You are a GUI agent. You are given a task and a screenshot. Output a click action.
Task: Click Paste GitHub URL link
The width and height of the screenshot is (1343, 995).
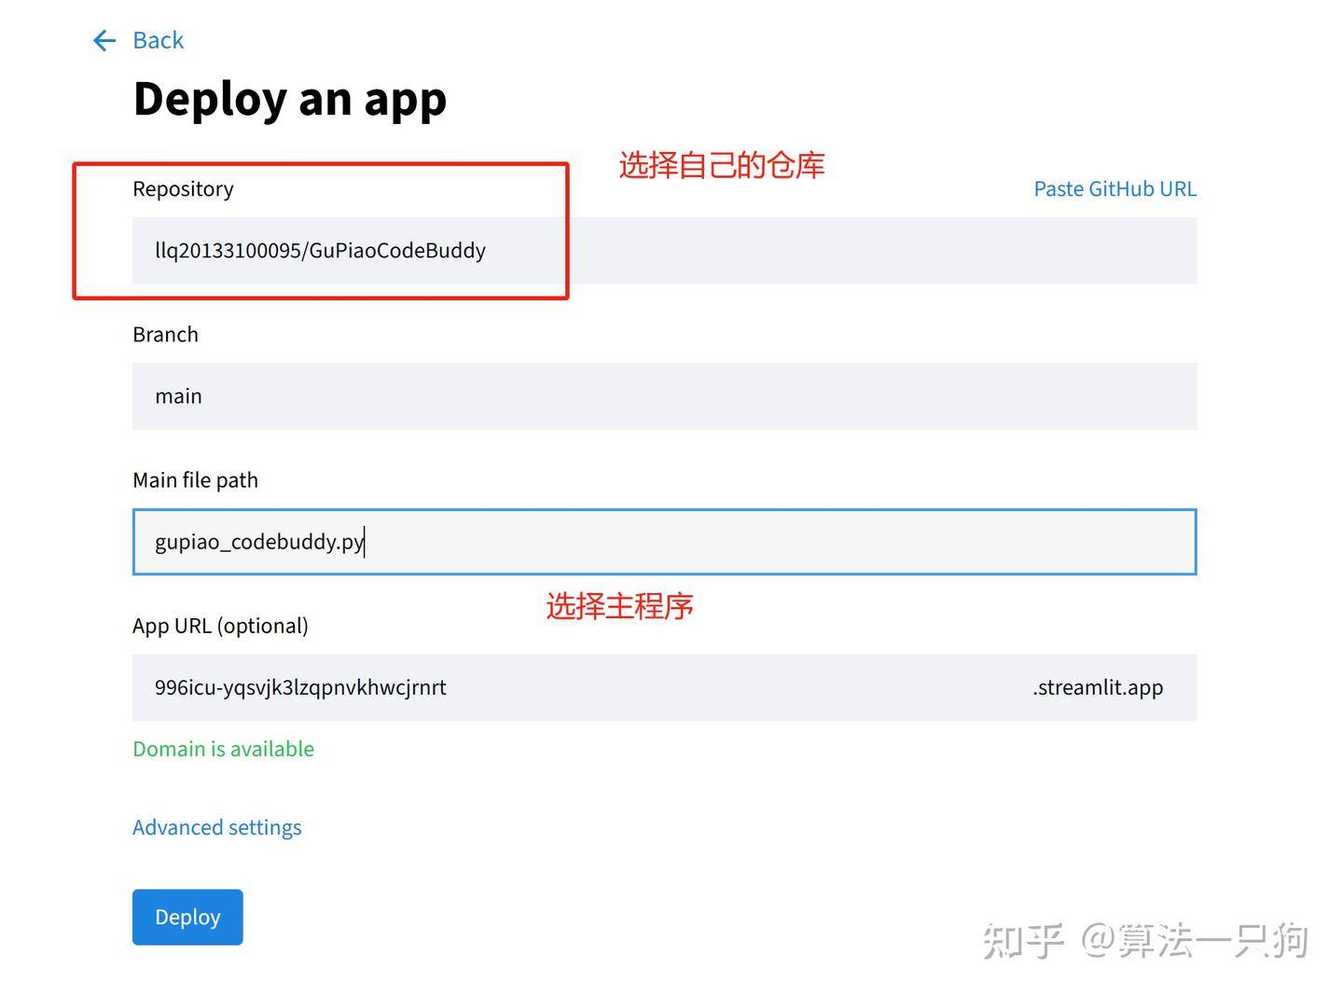(1115, 189)
